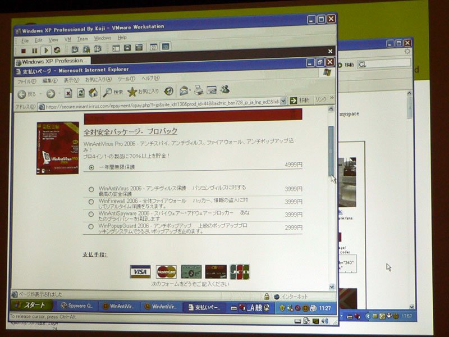Image resolution: width=449 pixels, height=337 pixels.
Task: Open the IE お気に入り(A) menu
Action: 99,80
